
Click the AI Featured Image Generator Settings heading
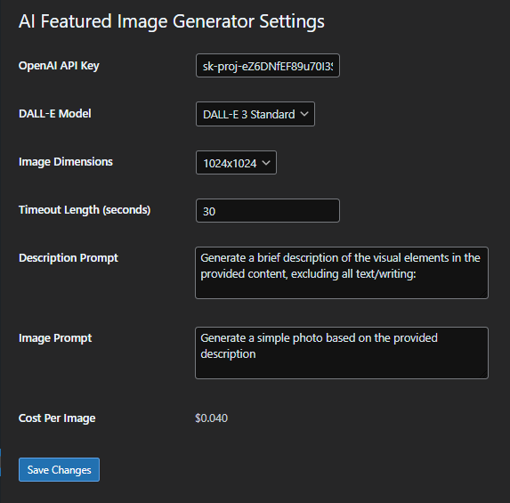tap(172, 21)
